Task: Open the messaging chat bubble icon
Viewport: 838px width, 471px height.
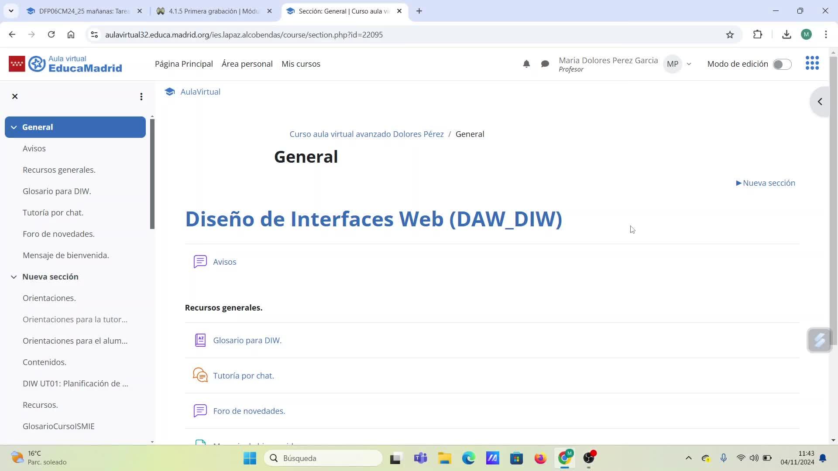Action: (545, 64)
